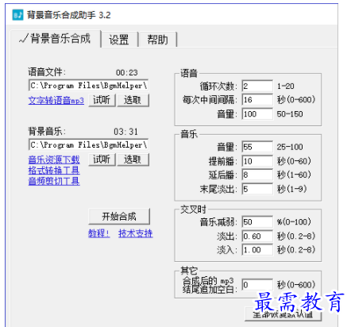Click 选取 button for background music
Screen dimensions: 351x327
pyautogui.click(x=133, y=160)
